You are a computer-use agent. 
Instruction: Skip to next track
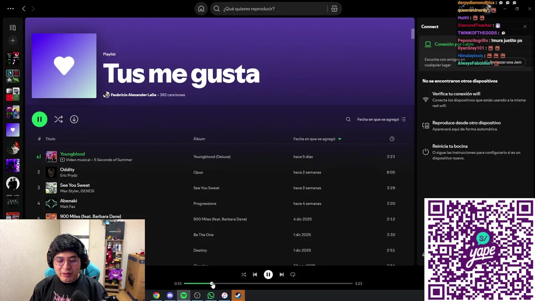(282, 275)
